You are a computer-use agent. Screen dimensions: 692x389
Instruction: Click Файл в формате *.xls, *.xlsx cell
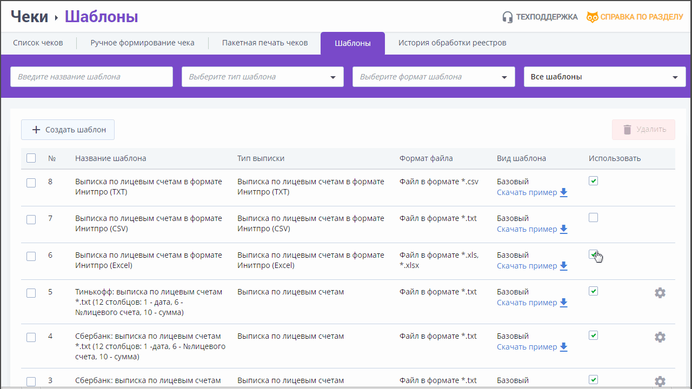(x=439, y=260)
